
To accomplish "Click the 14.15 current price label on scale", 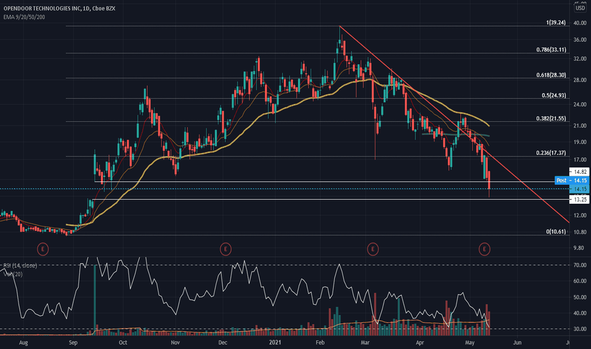I will click(580, 189).
